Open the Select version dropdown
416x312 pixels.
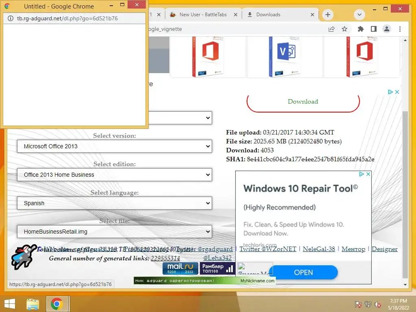(x=114, y=146)
